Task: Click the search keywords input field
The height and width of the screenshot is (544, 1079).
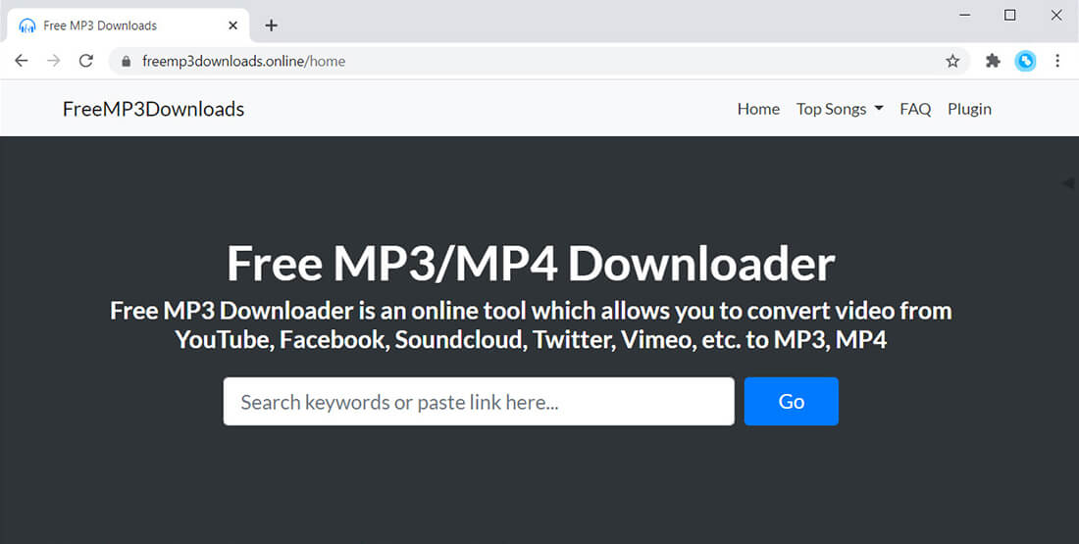Action: pyautogui.click(x=479, y=401)
